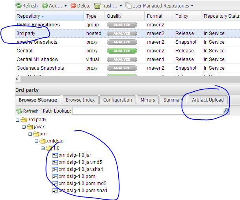Image resolution: width=240 pixels, height=200 pixels.
Task: Select the Central repository row
Action: tap(128, 51)
